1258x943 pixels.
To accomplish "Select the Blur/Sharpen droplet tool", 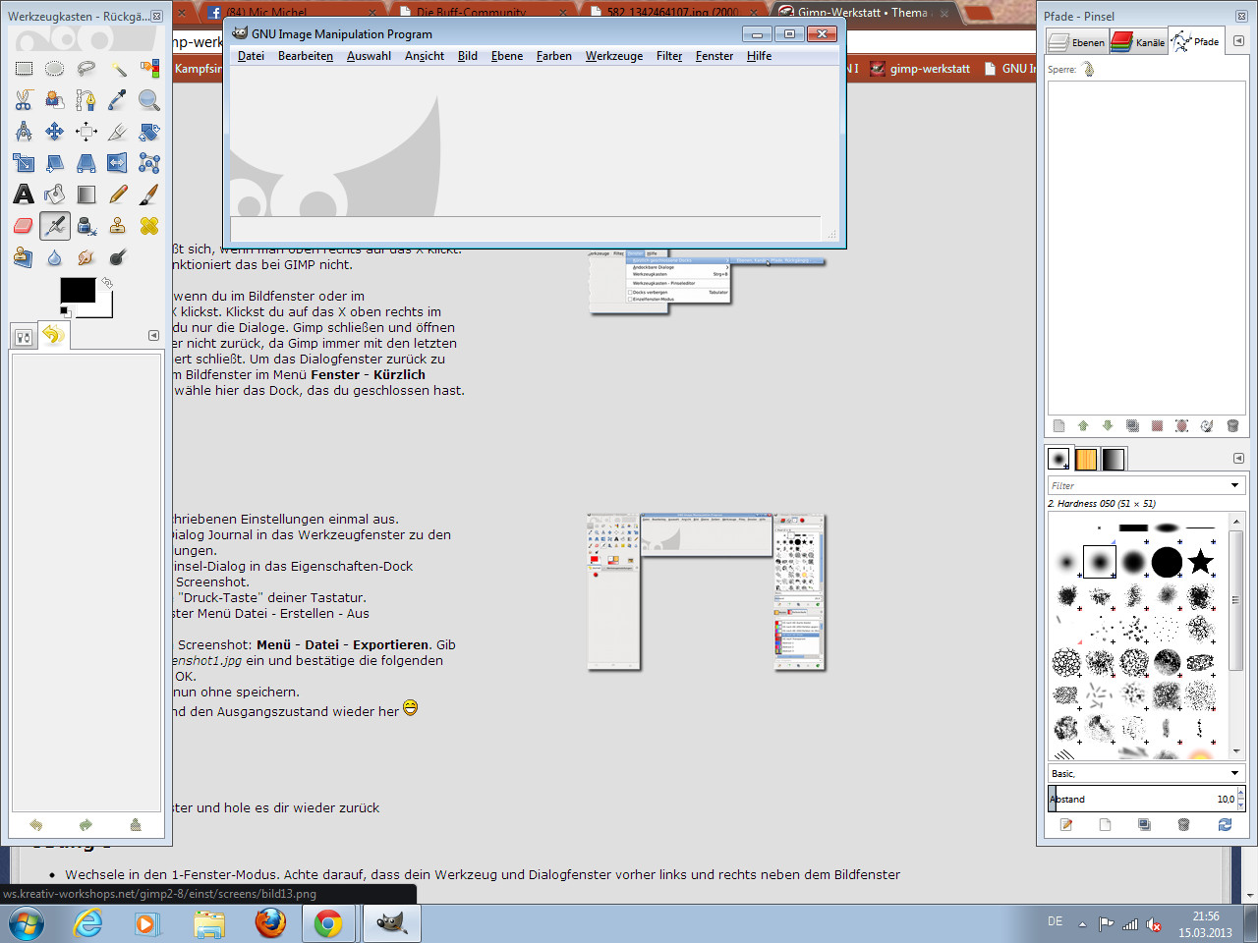I will (55, 257).
